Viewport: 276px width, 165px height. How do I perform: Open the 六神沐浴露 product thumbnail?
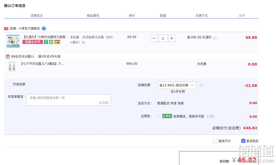pos(13,41)
